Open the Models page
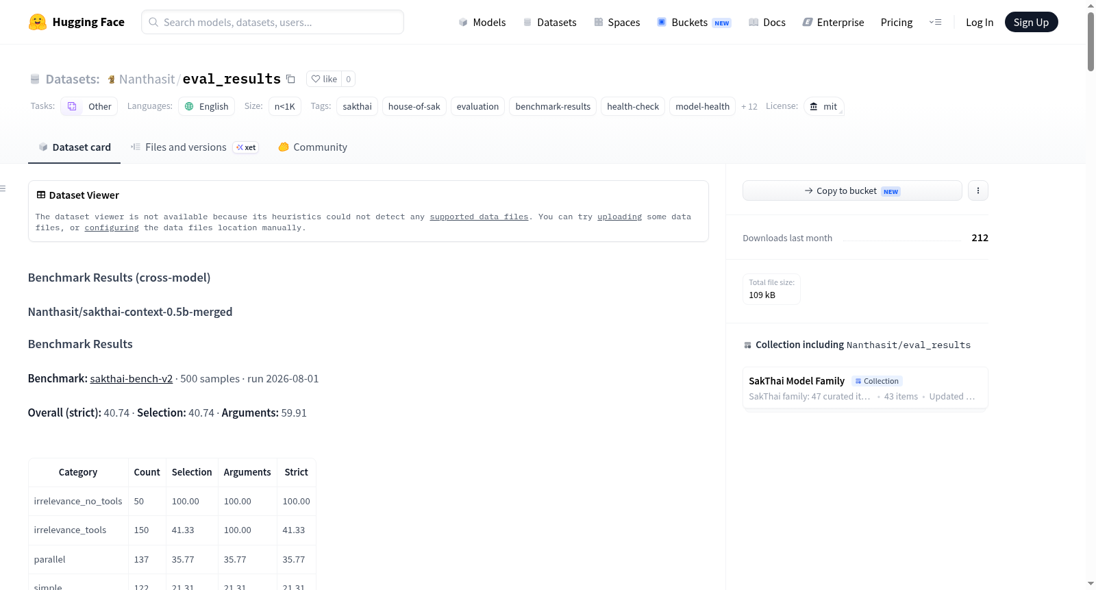 point(482,23)
